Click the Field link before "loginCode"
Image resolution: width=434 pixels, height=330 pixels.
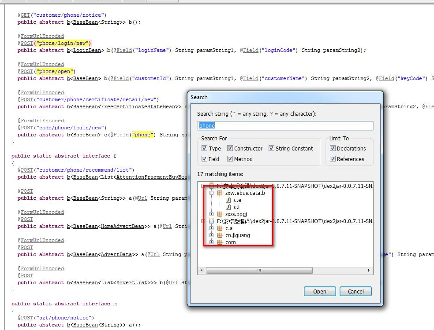coord(251,50)
